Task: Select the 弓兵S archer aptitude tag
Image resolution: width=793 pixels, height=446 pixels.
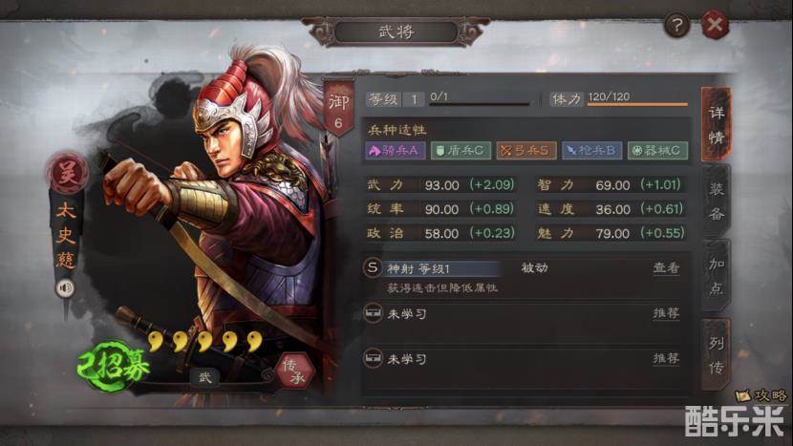Action: tap(526, 150)
